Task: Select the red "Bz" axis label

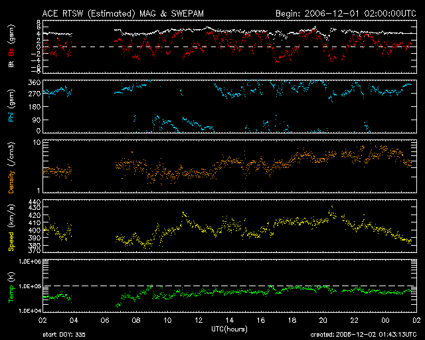Action: (x=11, y=52)
